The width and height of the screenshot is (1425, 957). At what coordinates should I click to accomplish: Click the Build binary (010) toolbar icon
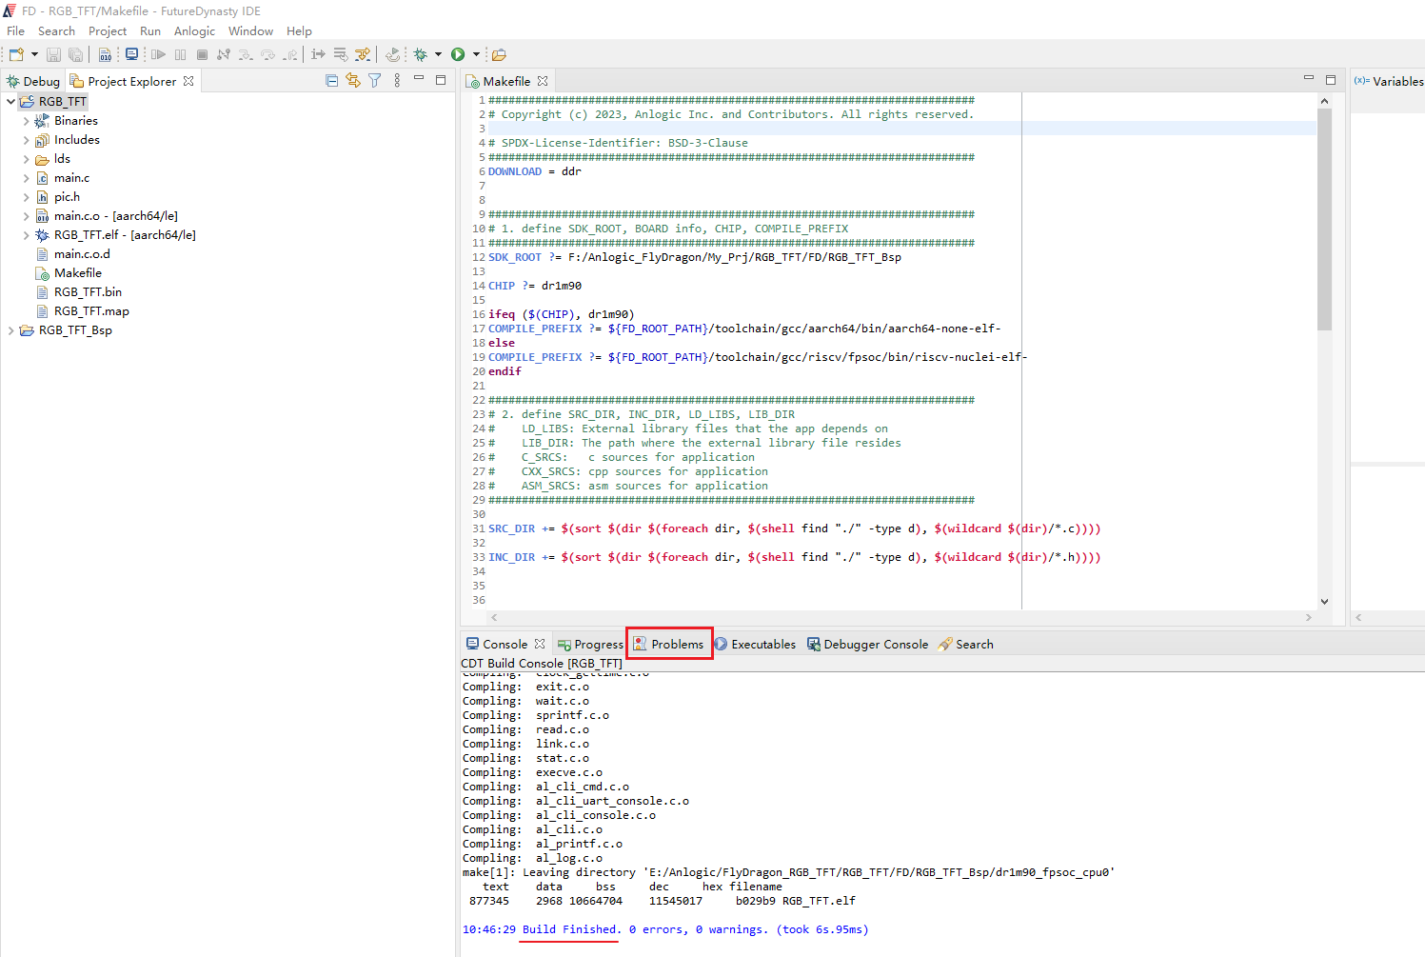click(105, 54)
